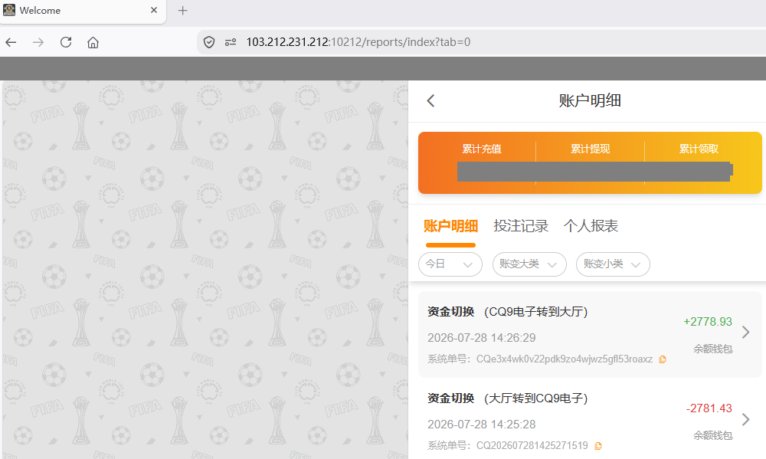Open a new browser tab with plus
Viewport: 766px width, 459px height.
[x=183, y=10]
